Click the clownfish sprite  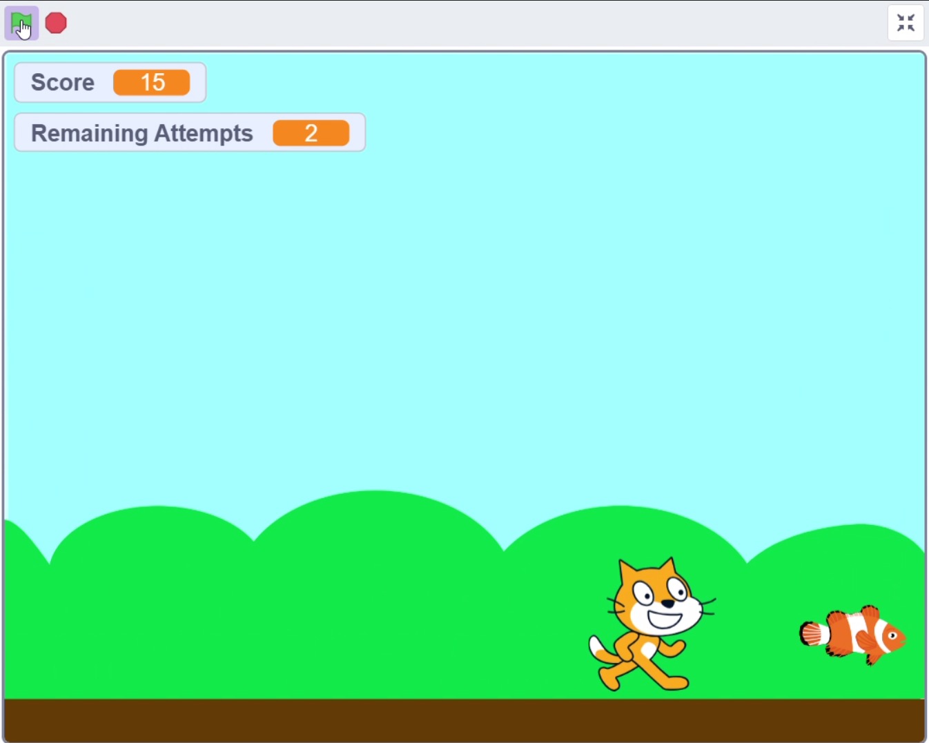click(853, 634)
